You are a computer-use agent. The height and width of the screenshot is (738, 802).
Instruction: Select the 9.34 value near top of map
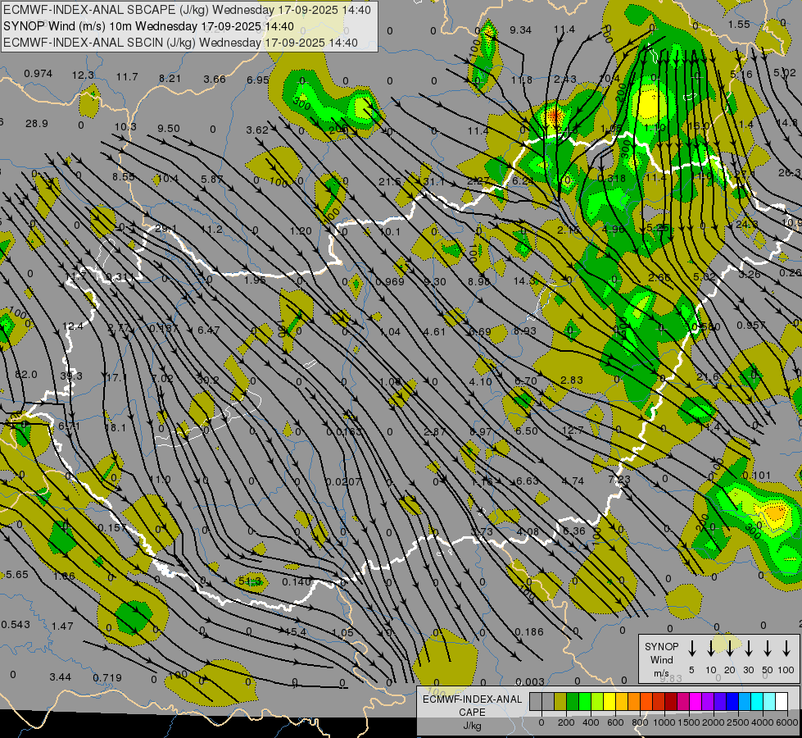click(x=521, y=30)
